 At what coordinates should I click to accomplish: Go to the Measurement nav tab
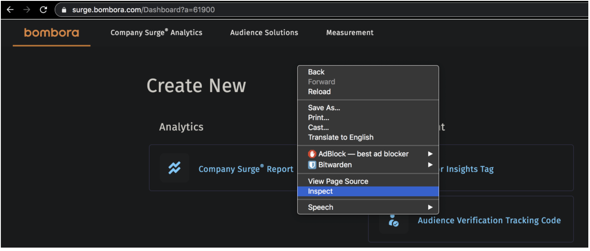(x=350, y=33)
